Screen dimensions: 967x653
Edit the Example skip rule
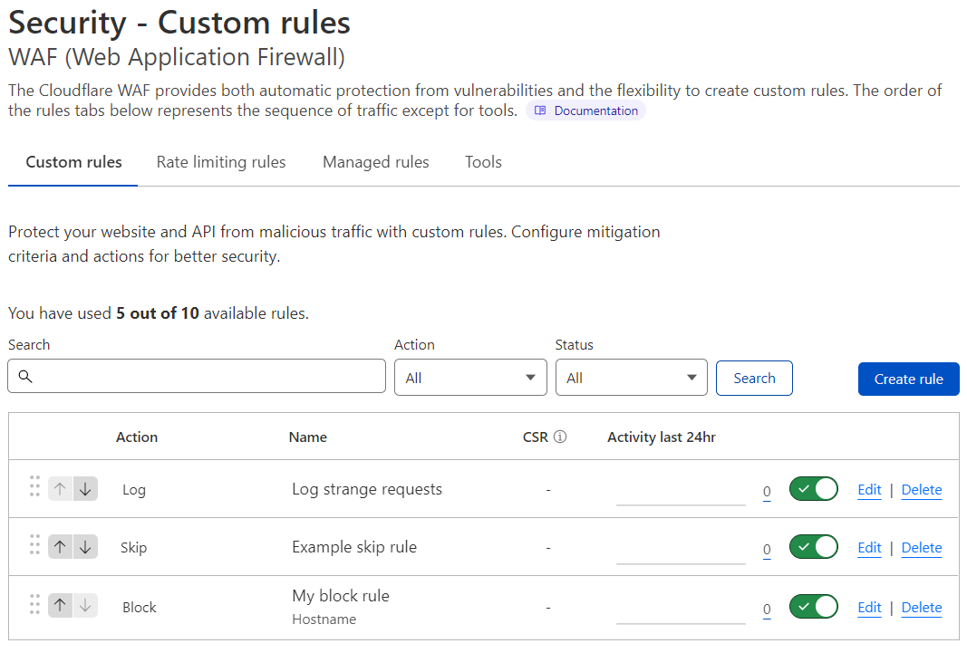(868, 547)
